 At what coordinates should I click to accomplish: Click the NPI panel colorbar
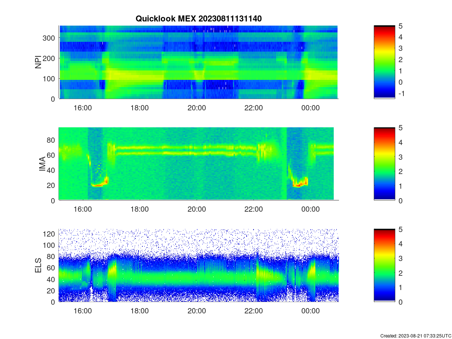coord(384,62)
